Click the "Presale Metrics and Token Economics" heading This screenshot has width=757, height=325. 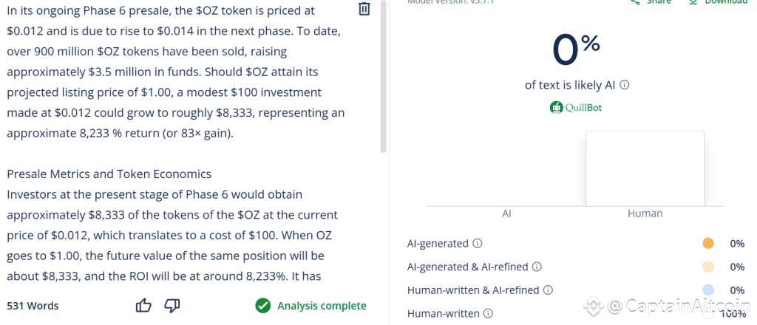pyautogui.click(x=109, y=174)
